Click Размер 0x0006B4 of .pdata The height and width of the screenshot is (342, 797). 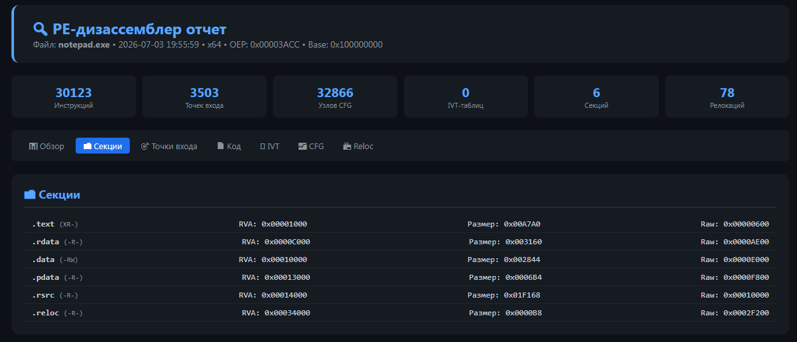tap(506, 277)
